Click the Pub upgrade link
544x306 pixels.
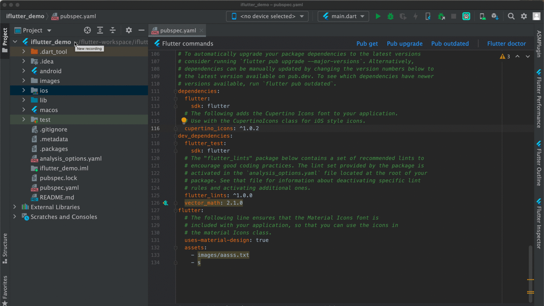click(405, 44)
